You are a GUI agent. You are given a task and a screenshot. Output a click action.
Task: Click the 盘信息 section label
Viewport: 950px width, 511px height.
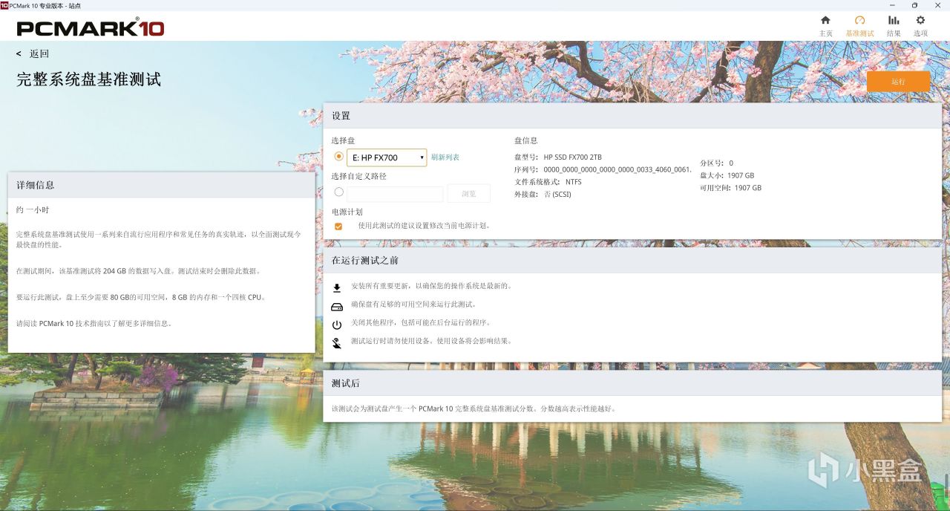point(526,140)
